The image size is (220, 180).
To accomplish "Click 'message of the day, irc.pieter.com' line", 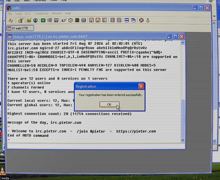I will click(44, 122).
